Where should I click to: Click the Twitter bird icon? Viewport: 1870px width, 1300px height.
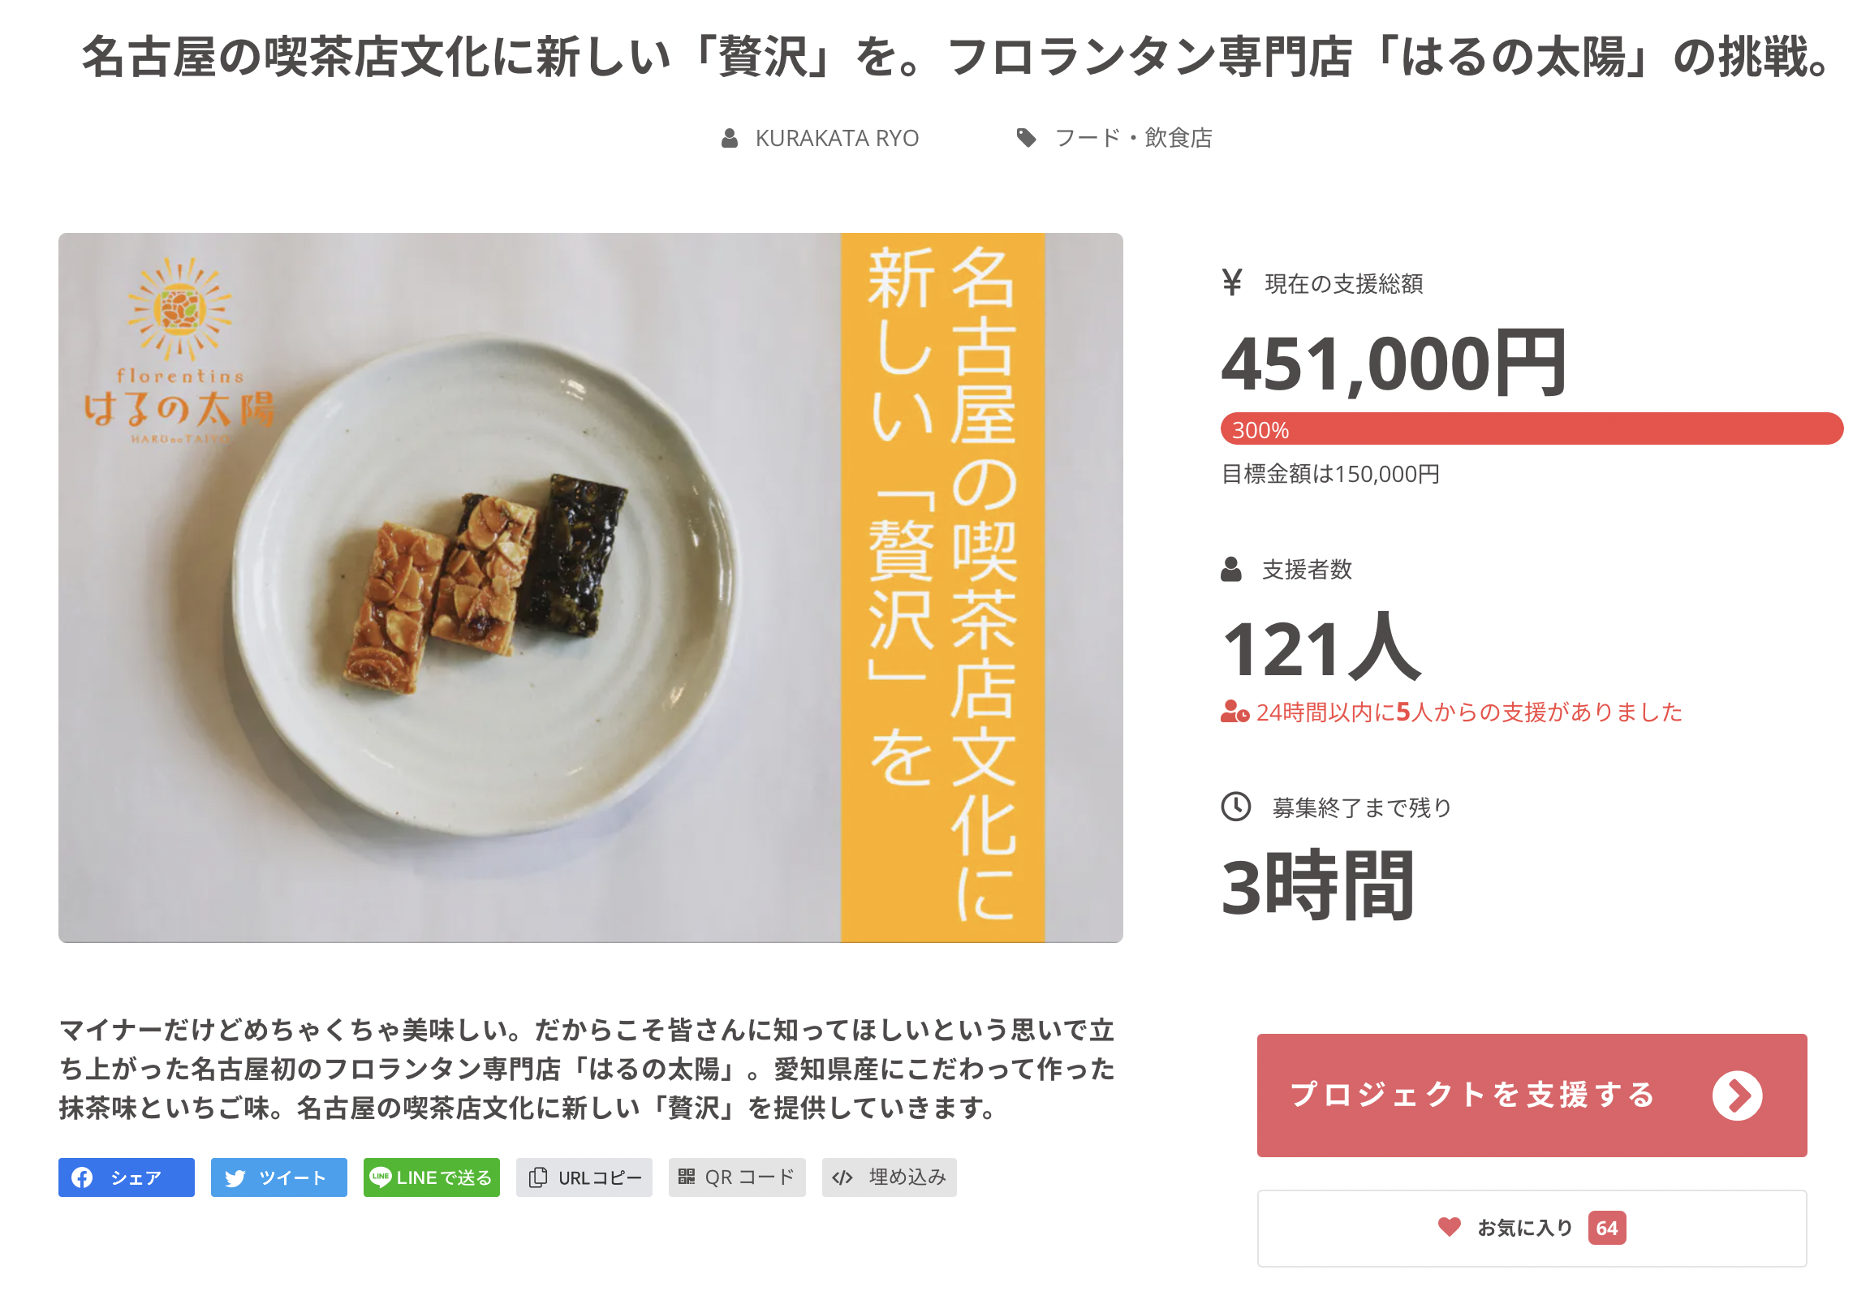[x=235, y=1177]
